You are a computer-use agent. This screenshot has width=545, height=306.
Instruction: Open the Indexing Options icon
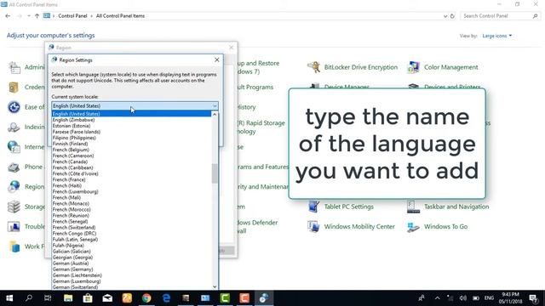pyautogui.click(x=14, y=127)
